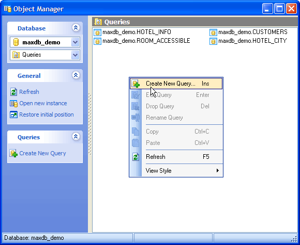
Task: Click the Object Manager title bar icon
Action: 8,9
